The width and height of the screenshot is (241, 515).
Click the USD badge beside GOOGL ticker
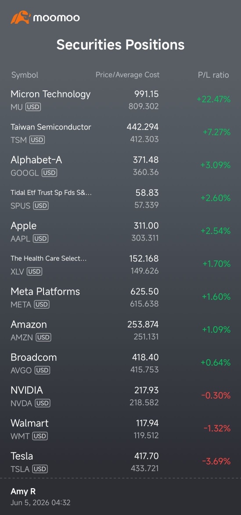tap(49, 173)
